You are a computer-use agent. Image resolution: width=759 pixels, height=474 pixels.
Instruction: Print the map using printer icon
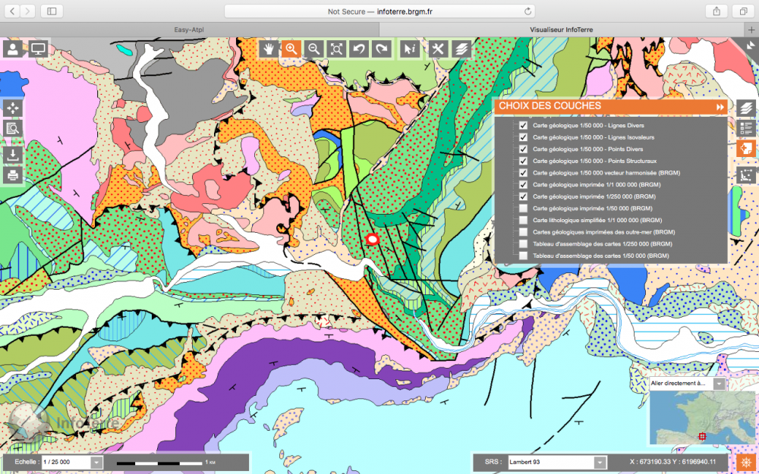13,175
